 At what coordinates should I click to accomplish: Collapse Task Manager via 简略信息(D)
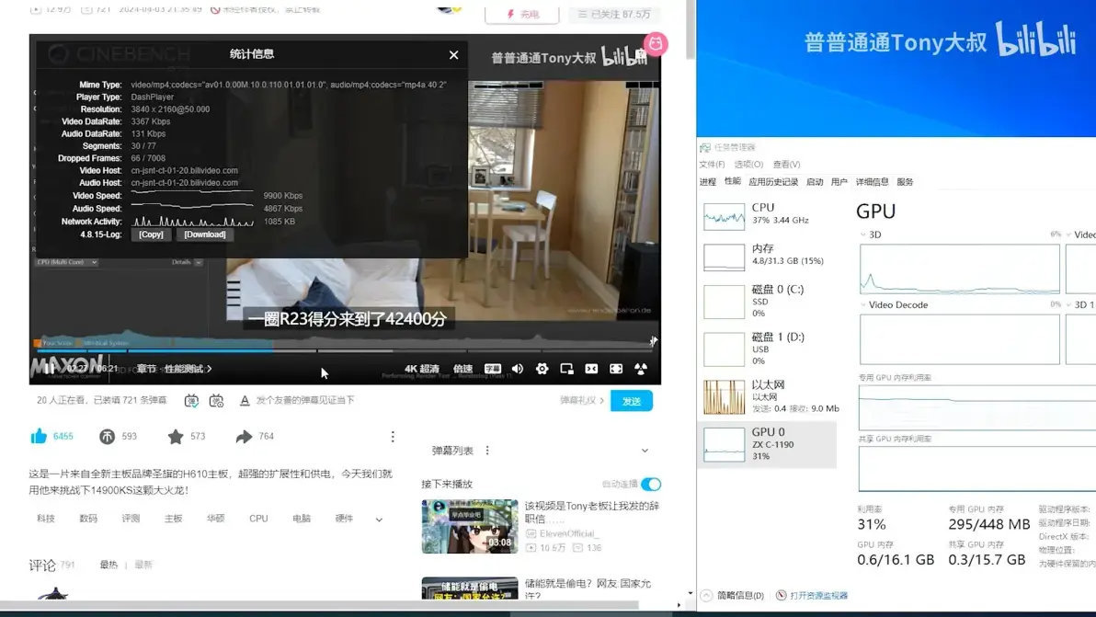pyautogui.click(x=733, y=595)
